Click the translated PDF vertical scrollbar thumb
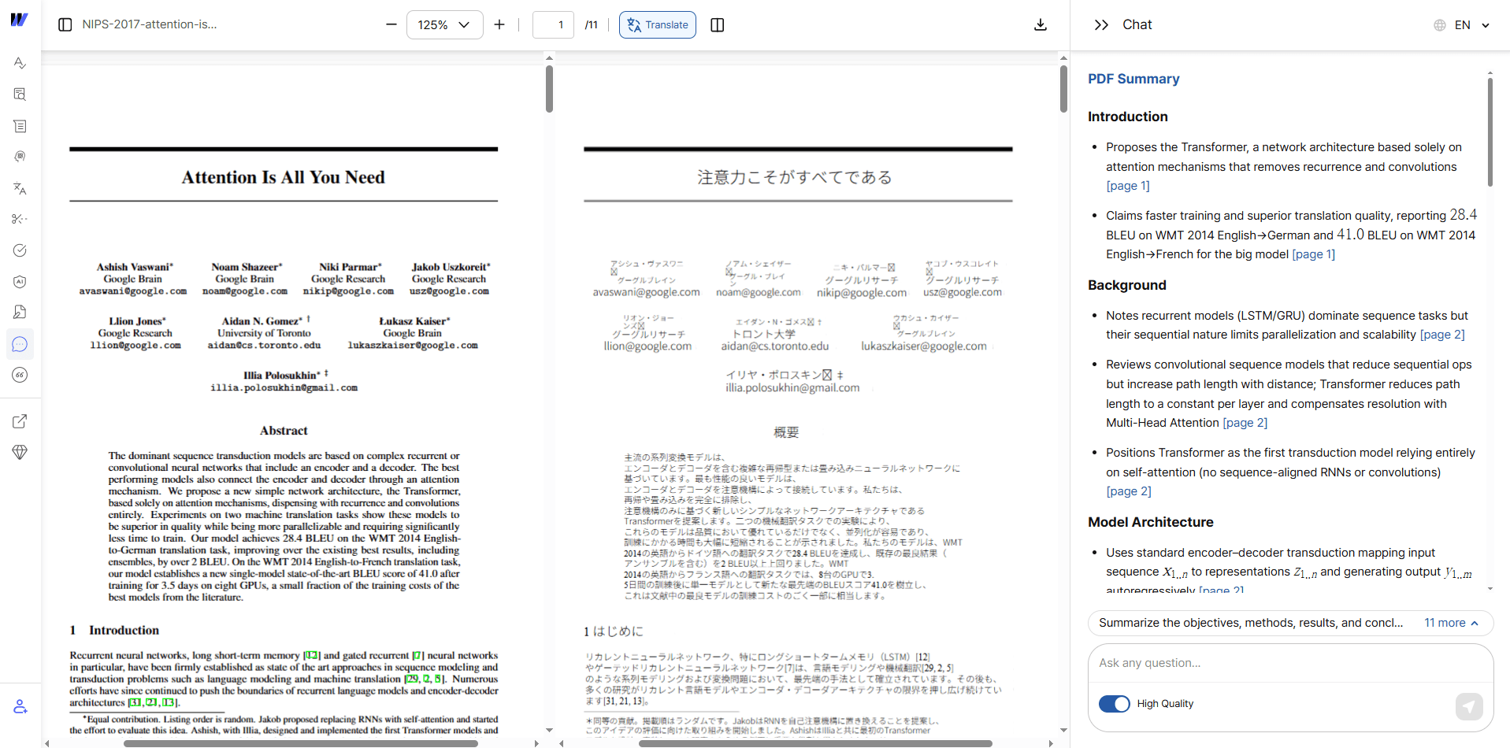This screenshot has height=748, width=1510. [1063, 88]
